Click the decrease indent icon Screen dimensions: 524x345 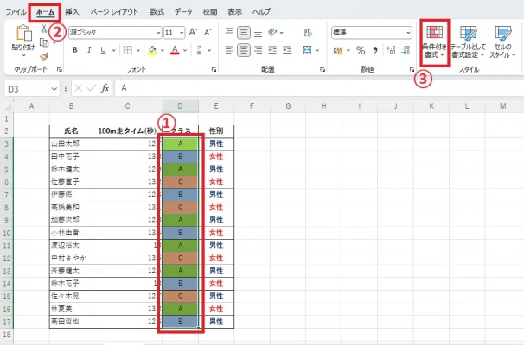coord(272,50)
